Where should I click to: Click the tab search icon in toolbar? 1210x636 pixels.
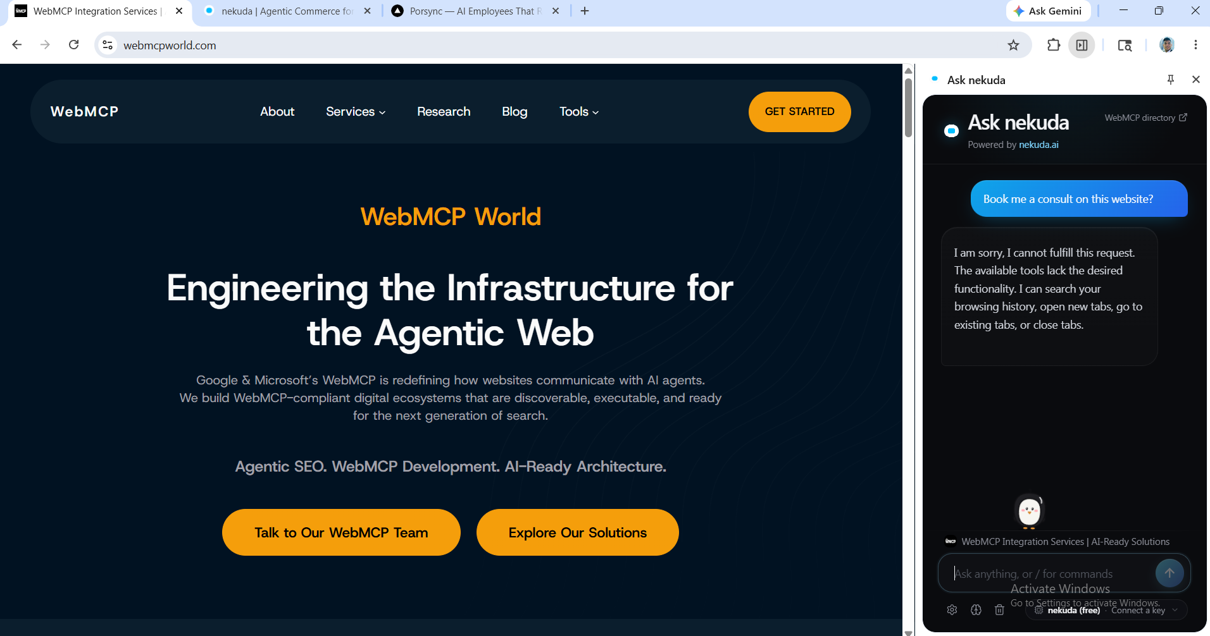(1125, 45)
